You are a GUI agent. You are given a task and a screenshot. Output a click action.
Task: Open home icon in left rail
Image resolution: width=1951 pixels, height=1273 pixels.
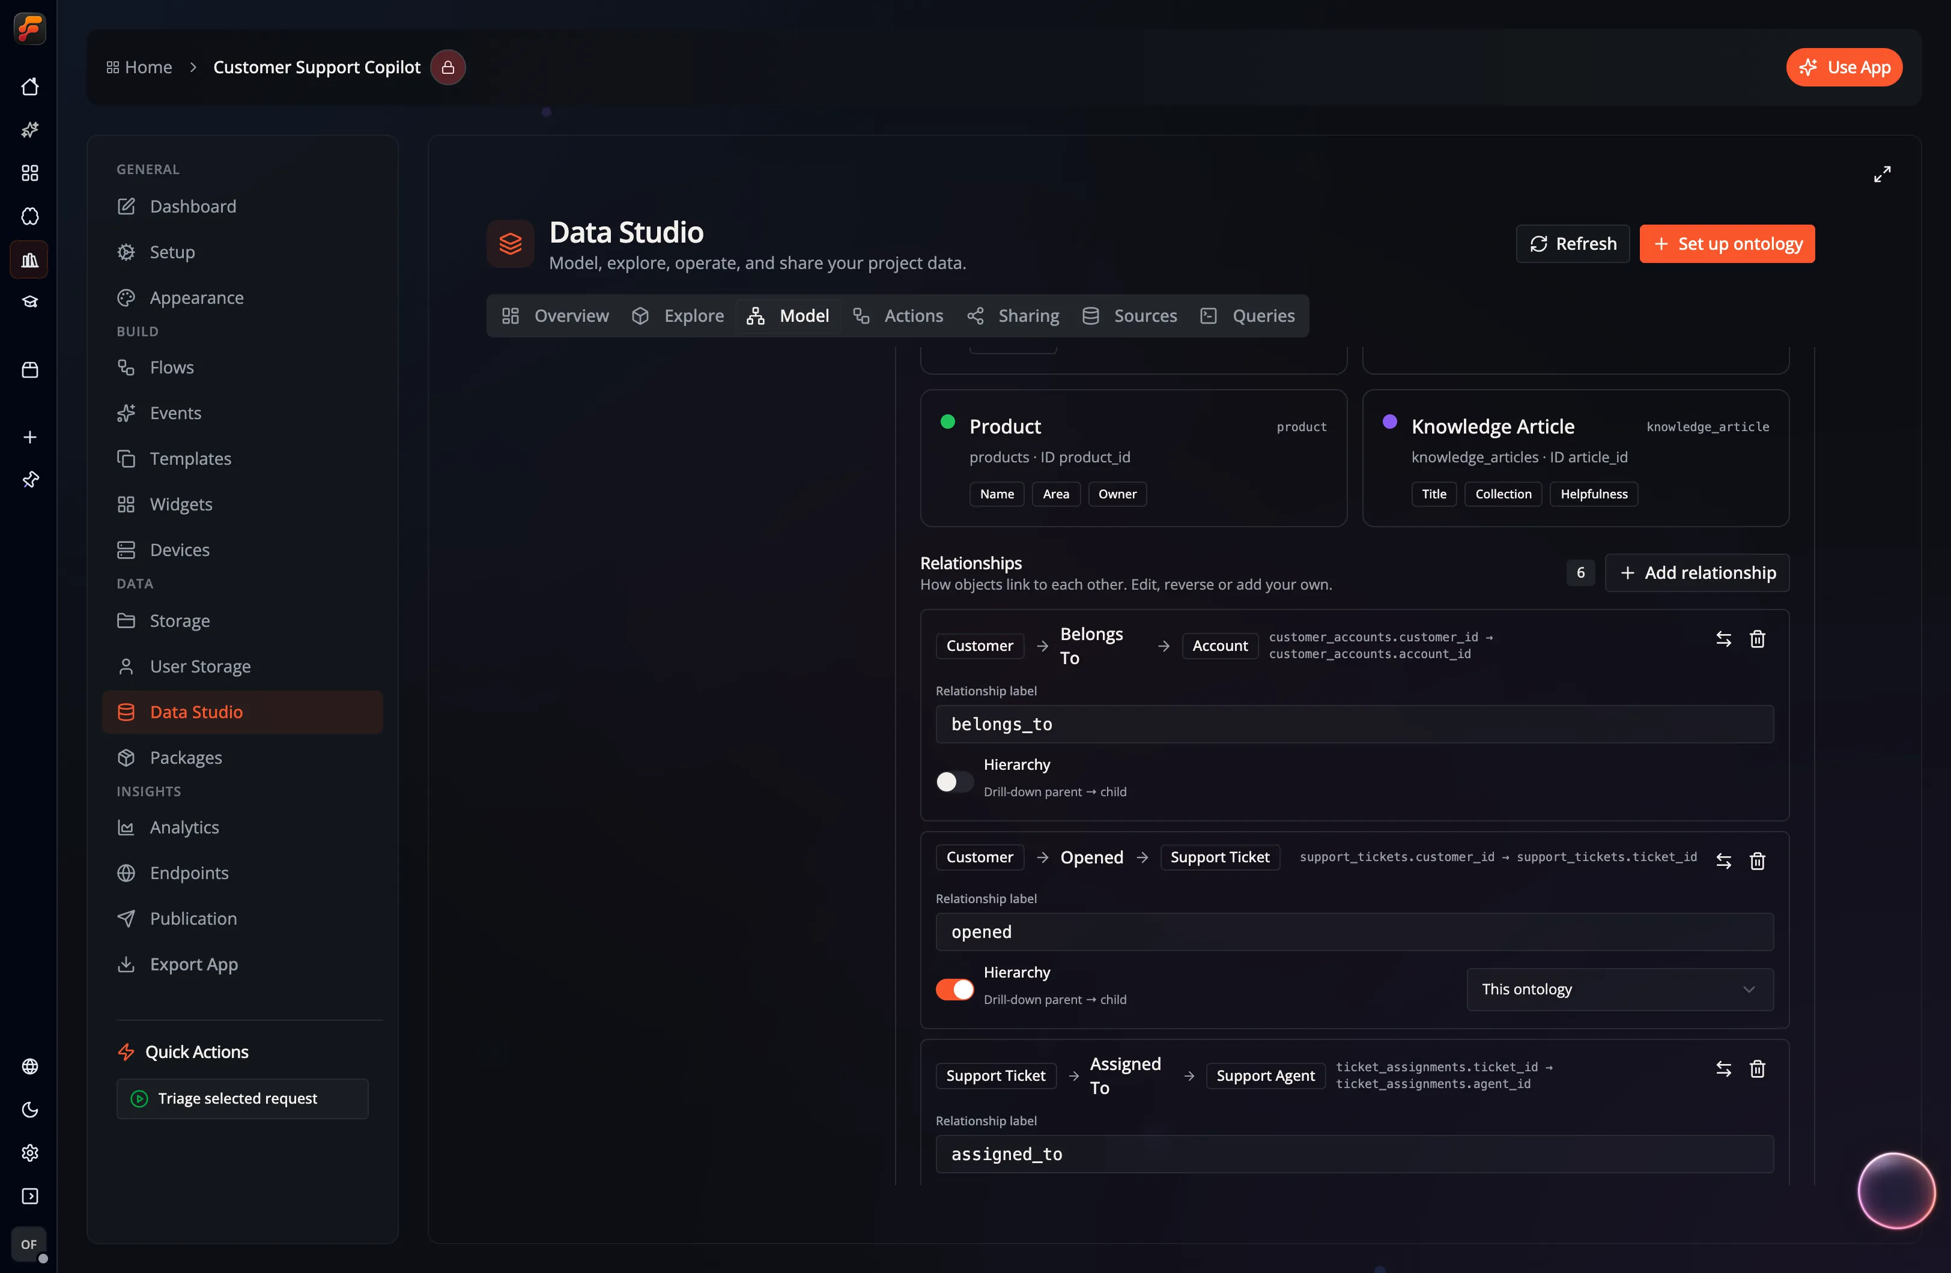29,87
